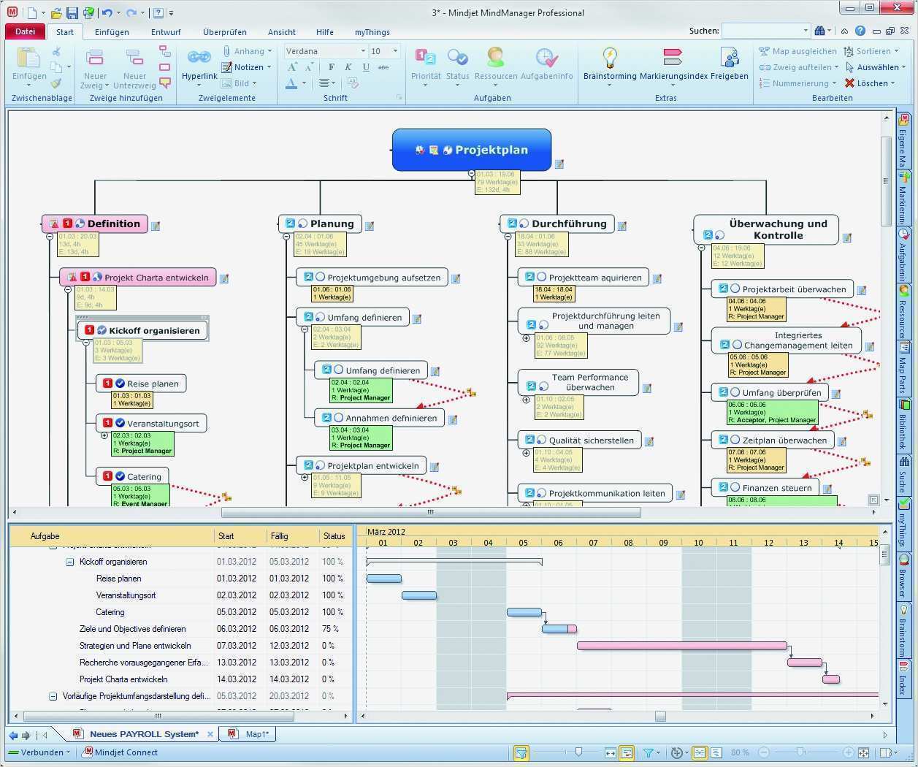The image size is (918, 767).
Task: Click the zoom slider handle in status bar
Action: coord(801,752)
